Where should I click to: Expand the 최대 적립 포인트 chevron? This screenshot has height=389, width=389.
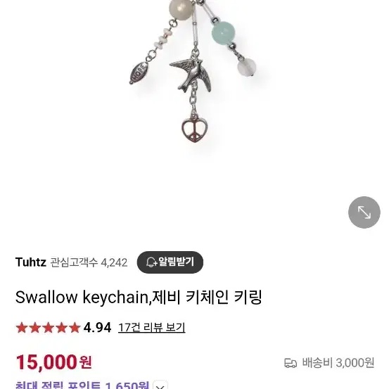[160, 385]
